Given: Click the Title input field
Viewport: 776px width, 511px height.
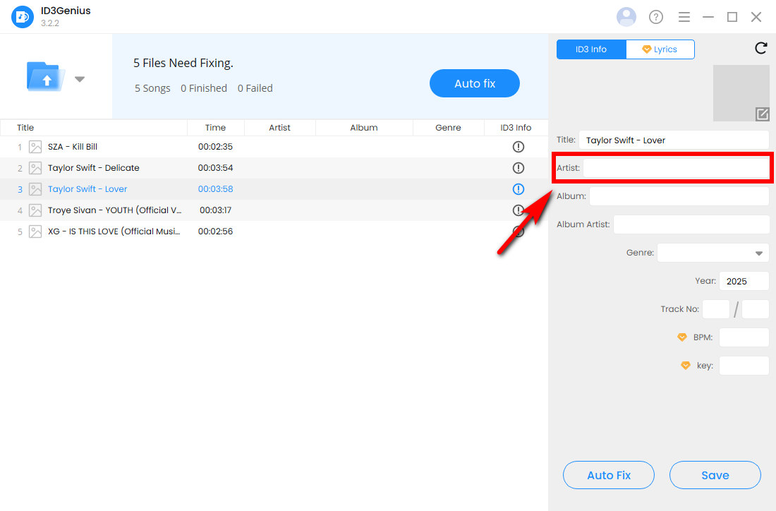Looking at the screenshot, I should point(674,140).
